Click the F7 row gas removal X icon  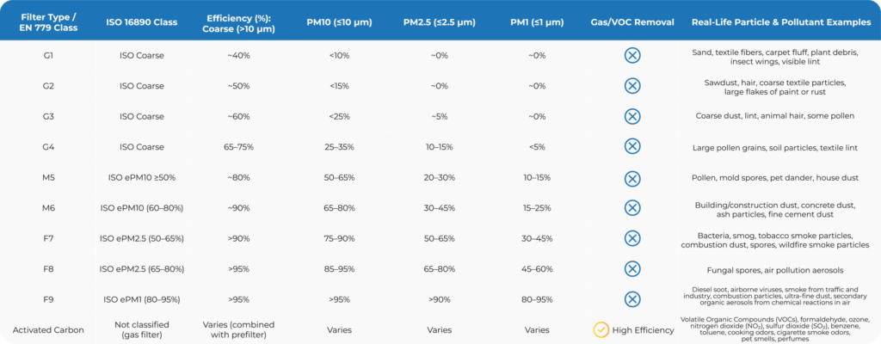[x=631, y=238]
